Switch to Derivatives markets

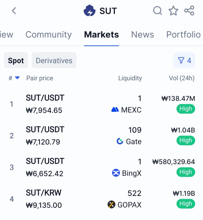(54, 60)
